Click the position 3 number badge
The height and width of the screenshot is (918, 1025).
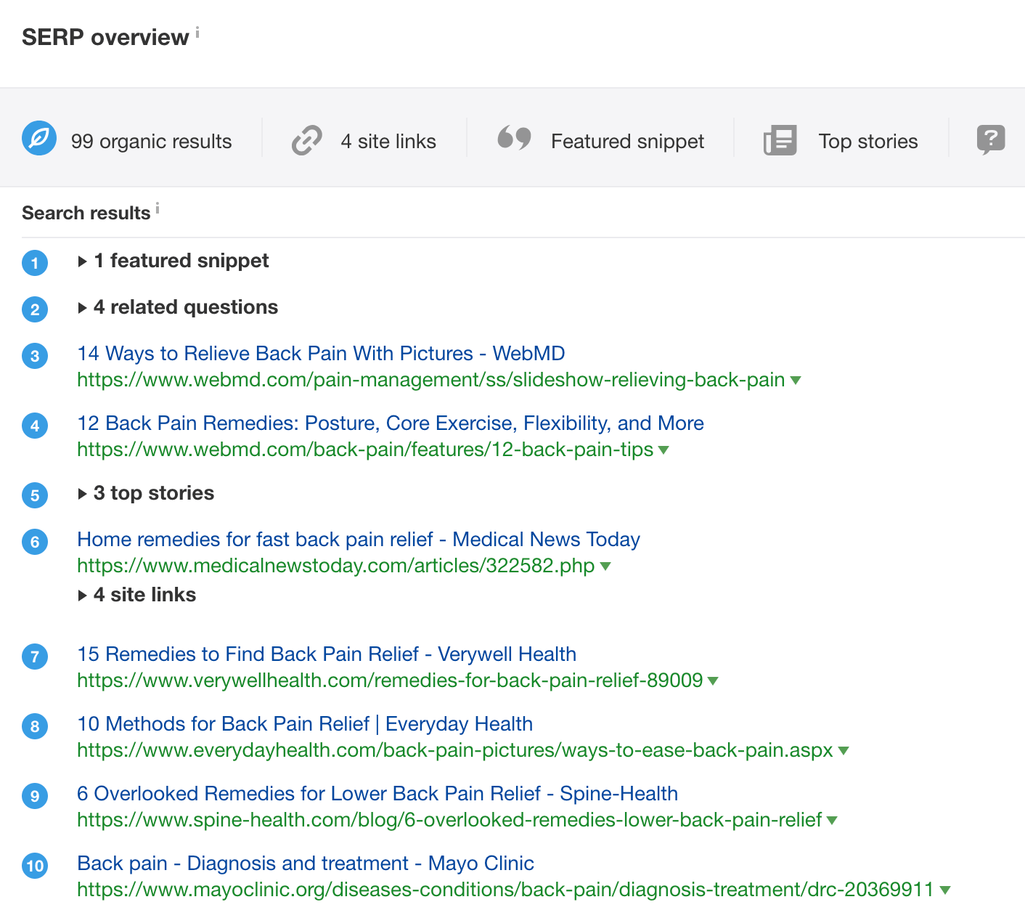[x=35, y=356]
